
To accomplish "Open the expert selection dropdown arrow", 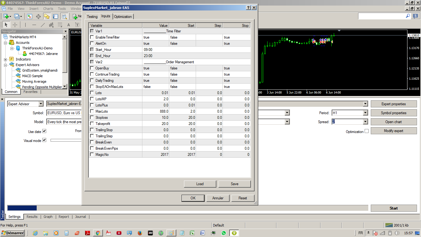I will click(366, 104).
